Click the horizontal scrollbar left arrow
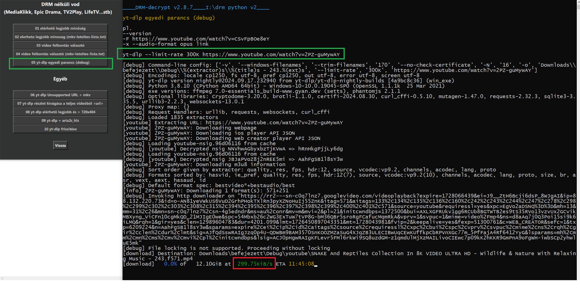The width and height of the screenshot is (580, 292). tap(2, 278)
